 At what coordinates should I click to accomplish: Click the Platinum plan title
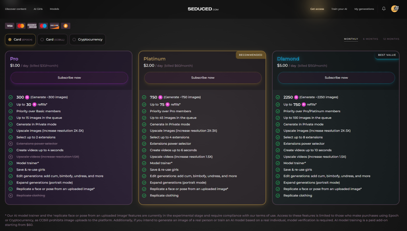tap(155, 59)
